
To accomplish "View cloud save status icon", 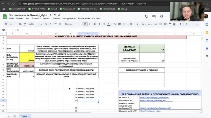I will pos(60,15).
